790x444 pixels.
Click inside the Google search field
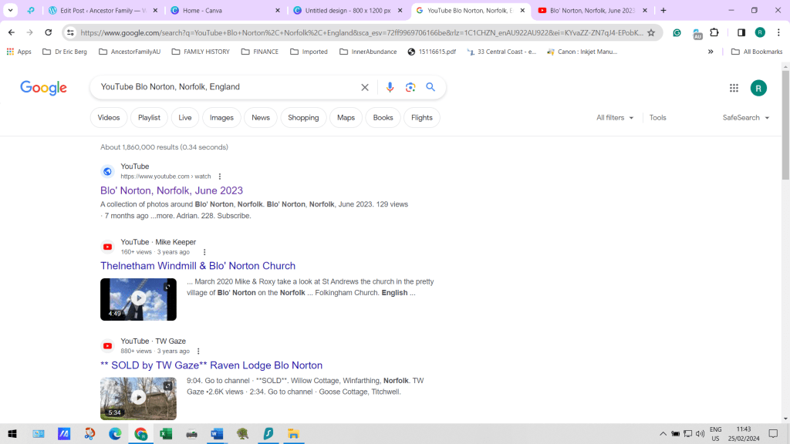(x=224, y=87)
